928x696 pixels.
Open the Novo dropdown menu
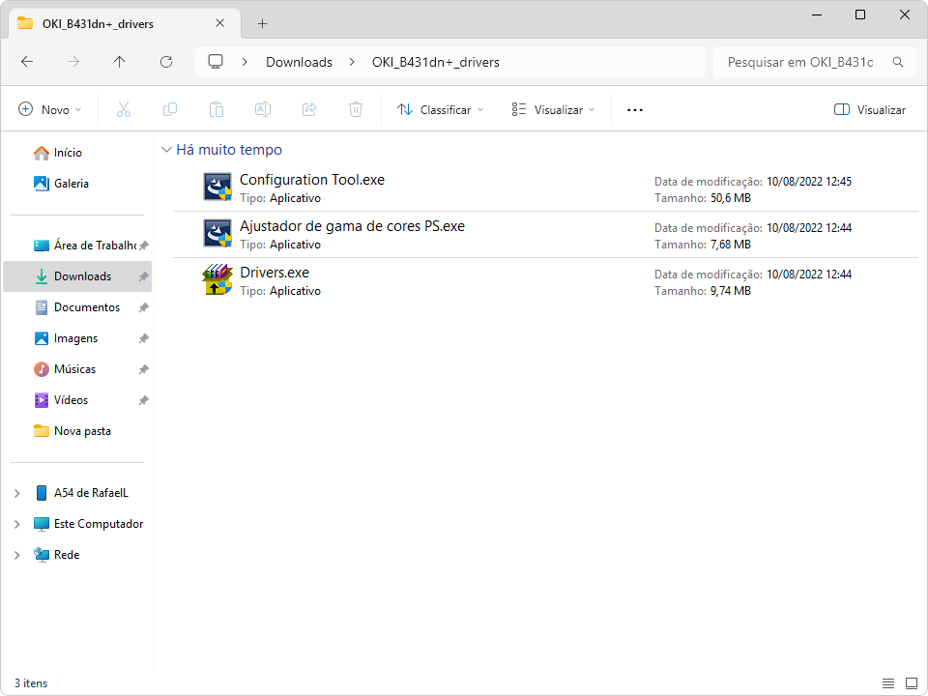click(x=50, y=109)
